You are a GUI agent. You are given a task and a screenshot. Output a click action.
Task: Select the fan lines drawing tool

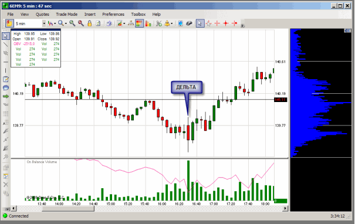tap(6, 131)
